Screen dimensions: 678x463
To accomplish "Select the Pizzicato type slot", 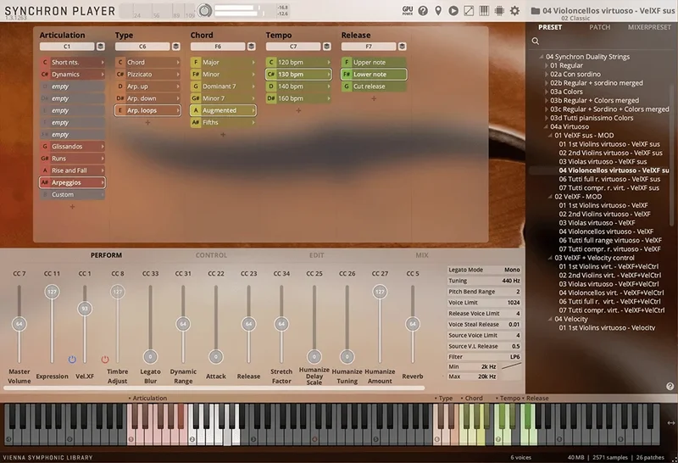I will [147, 75].
